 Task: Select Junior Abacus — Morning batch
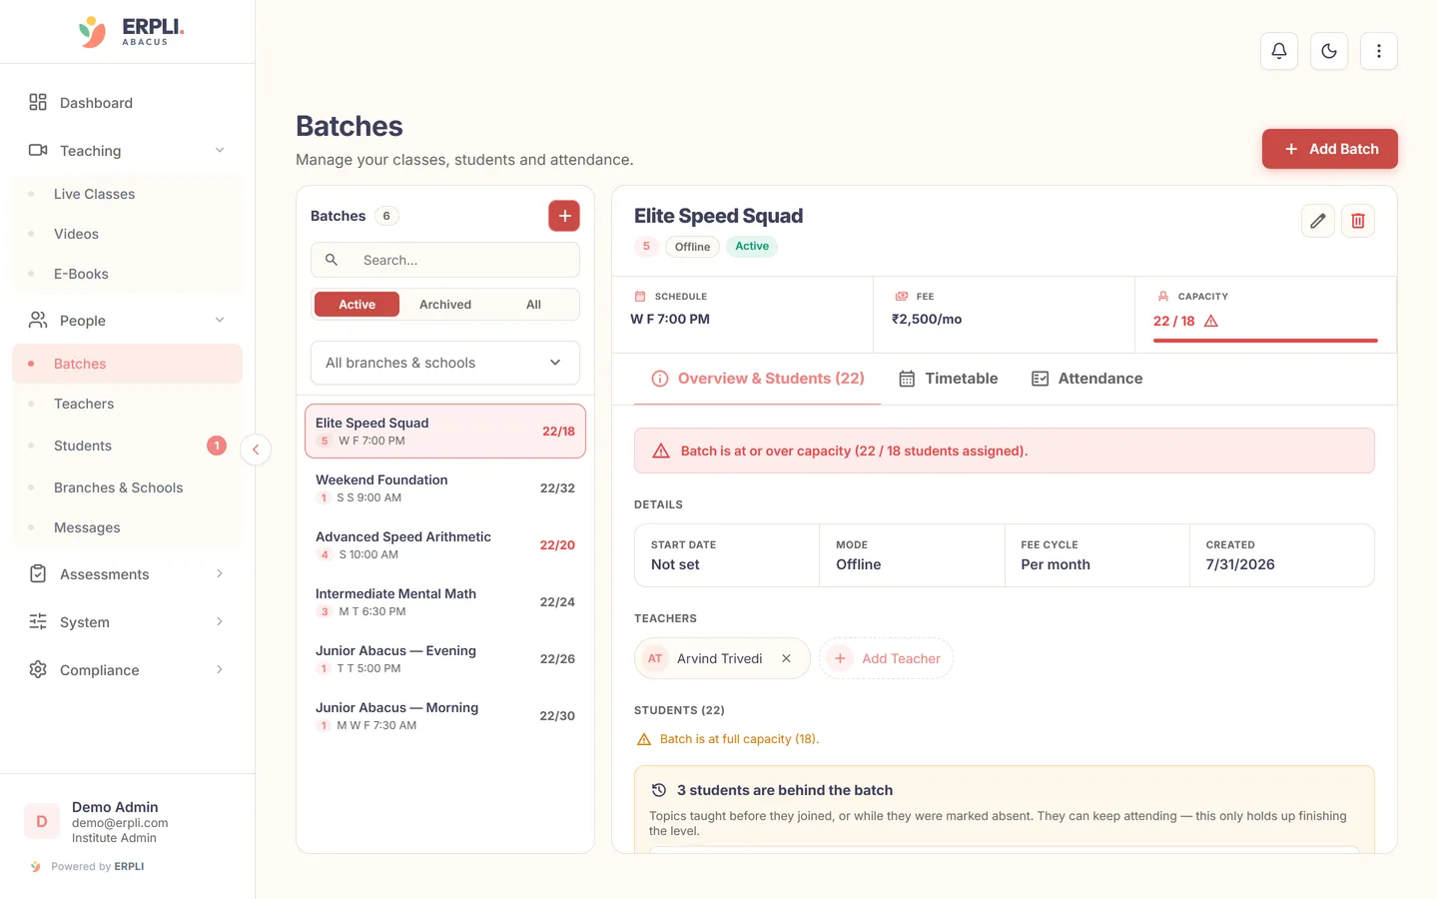[445, 716]
